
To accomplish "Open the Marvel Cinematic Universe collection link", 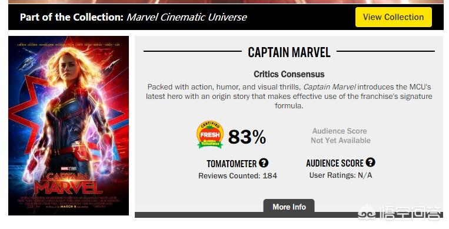I will pos(187,17).
